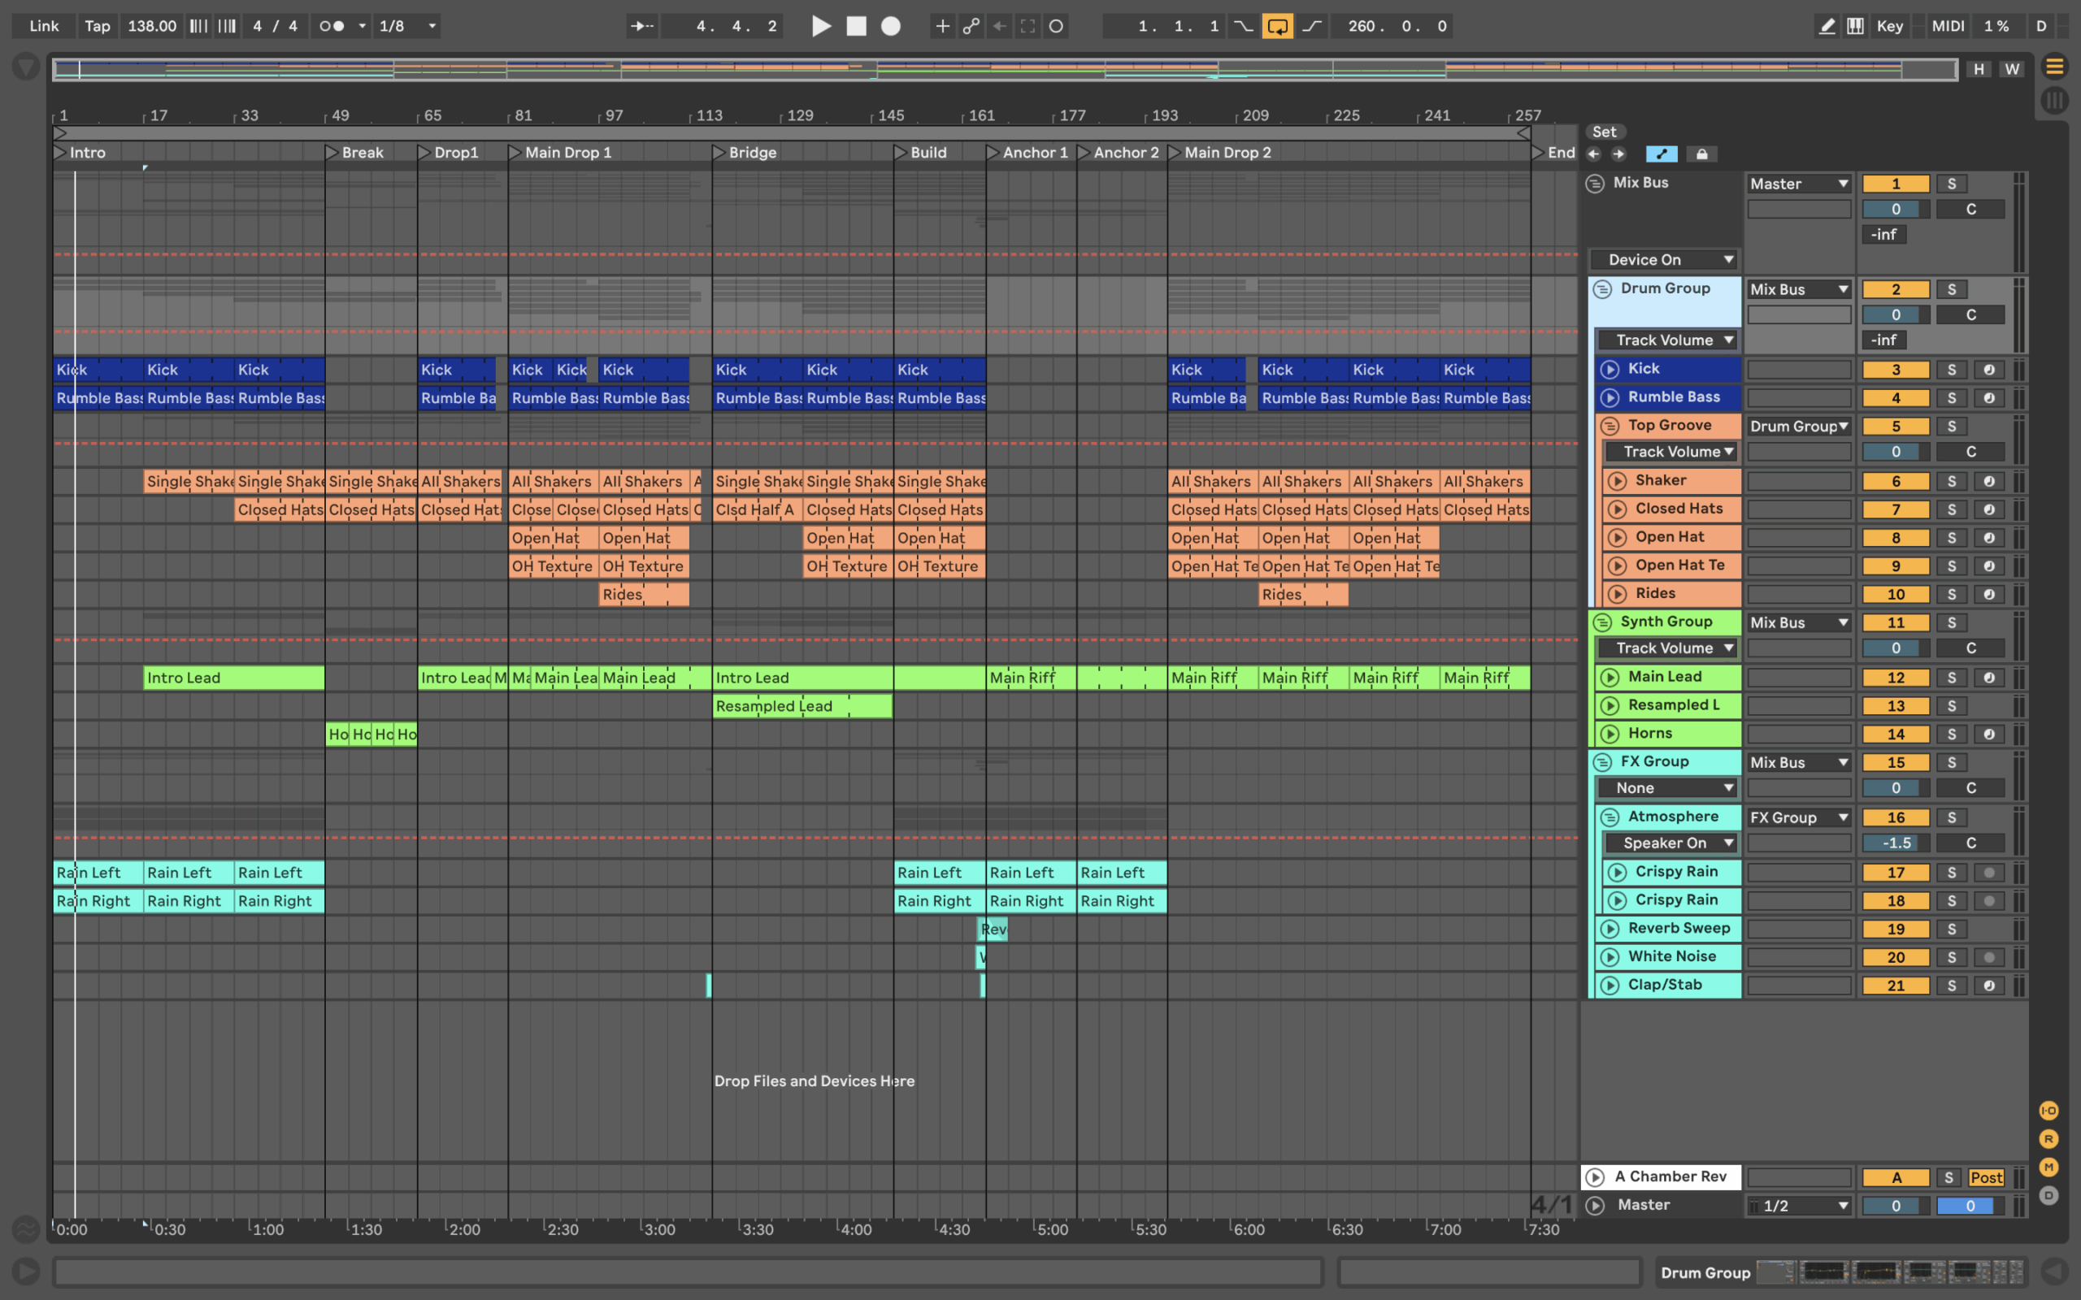Screen dimensions: 2081x1300
Task: Lock envelopes using the lock icon
Action: tap(1701, 154)
